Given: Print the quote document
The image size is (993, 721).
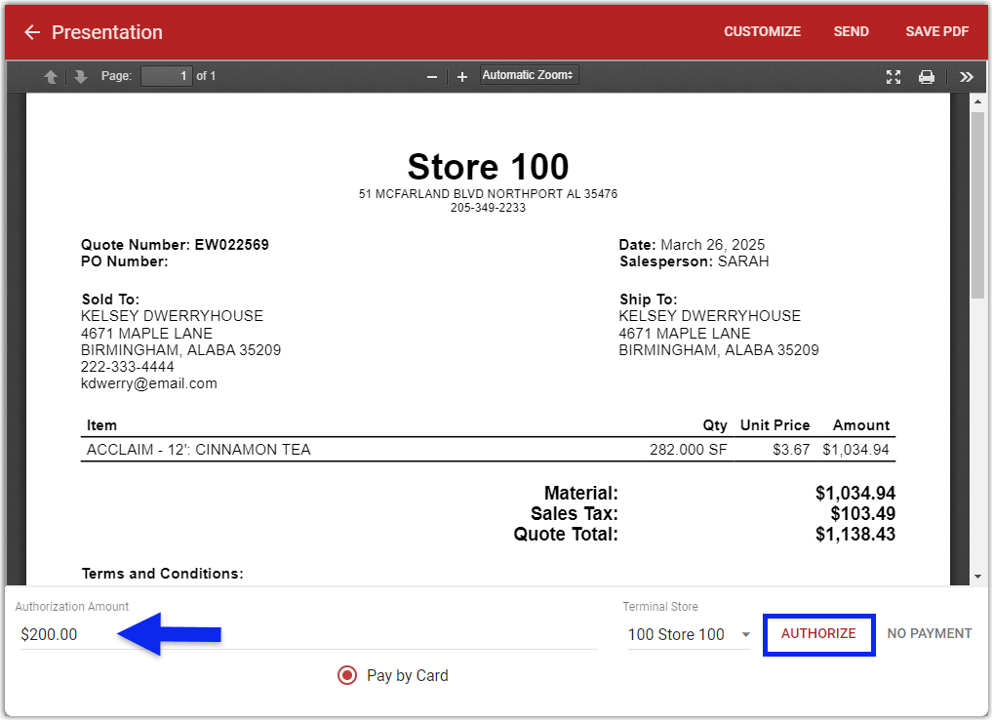Looking at the screenshot, I should pos(927,77).
